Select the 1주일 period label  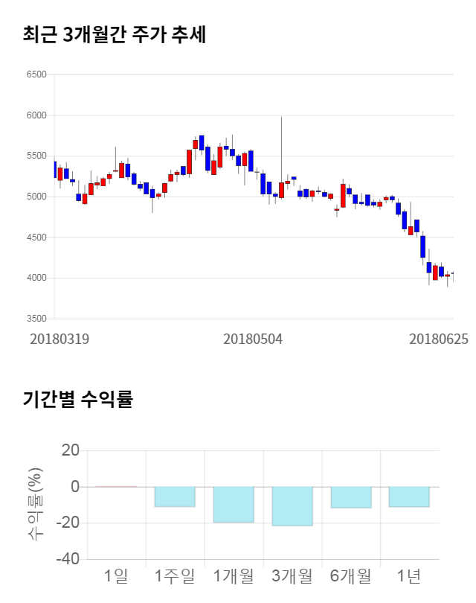point(175,575)
